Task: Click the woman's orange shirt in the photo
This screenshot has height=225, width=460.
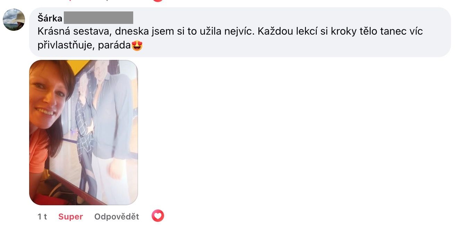Action: click(x=37, y=149)
